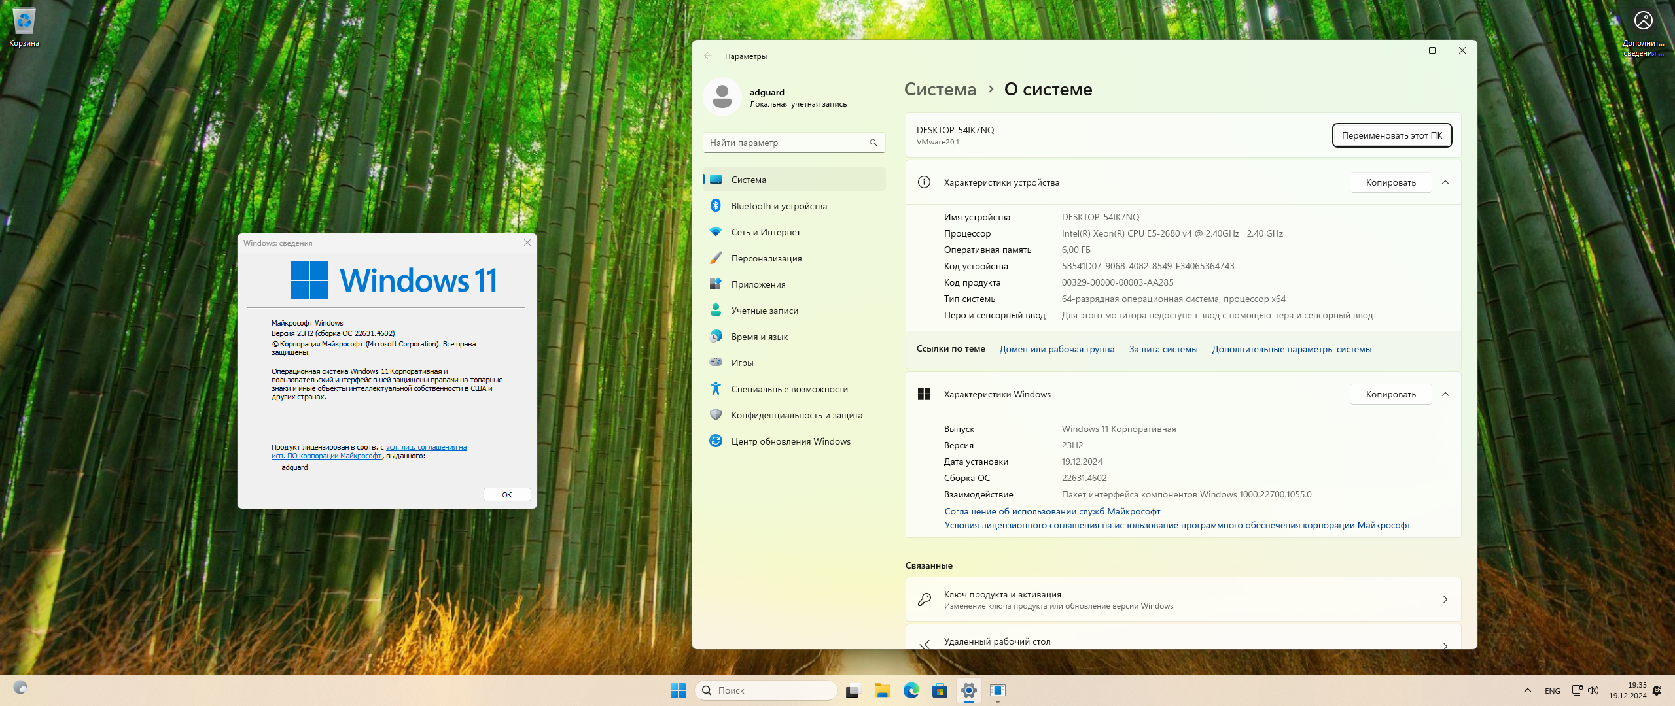Click Система in the breadcrumb header
This screenshot has width=1675, height=706.
940,90
